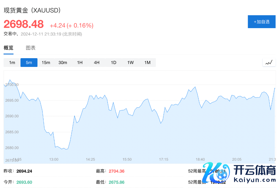Select the 1m timeframe

point(12,63)
